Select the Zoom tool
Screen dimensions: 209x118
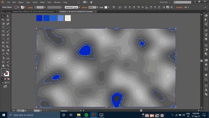(x=8, y=66)
